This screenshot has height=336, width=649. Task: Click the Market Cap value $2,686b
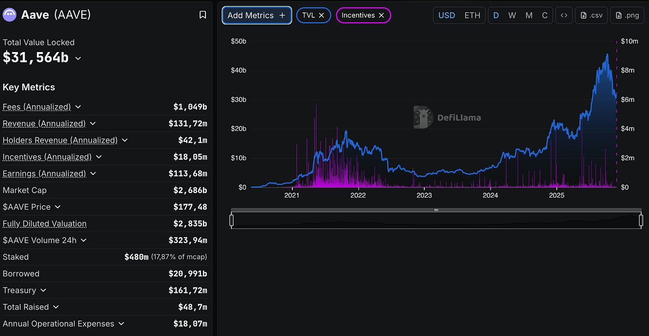point(190,190)
